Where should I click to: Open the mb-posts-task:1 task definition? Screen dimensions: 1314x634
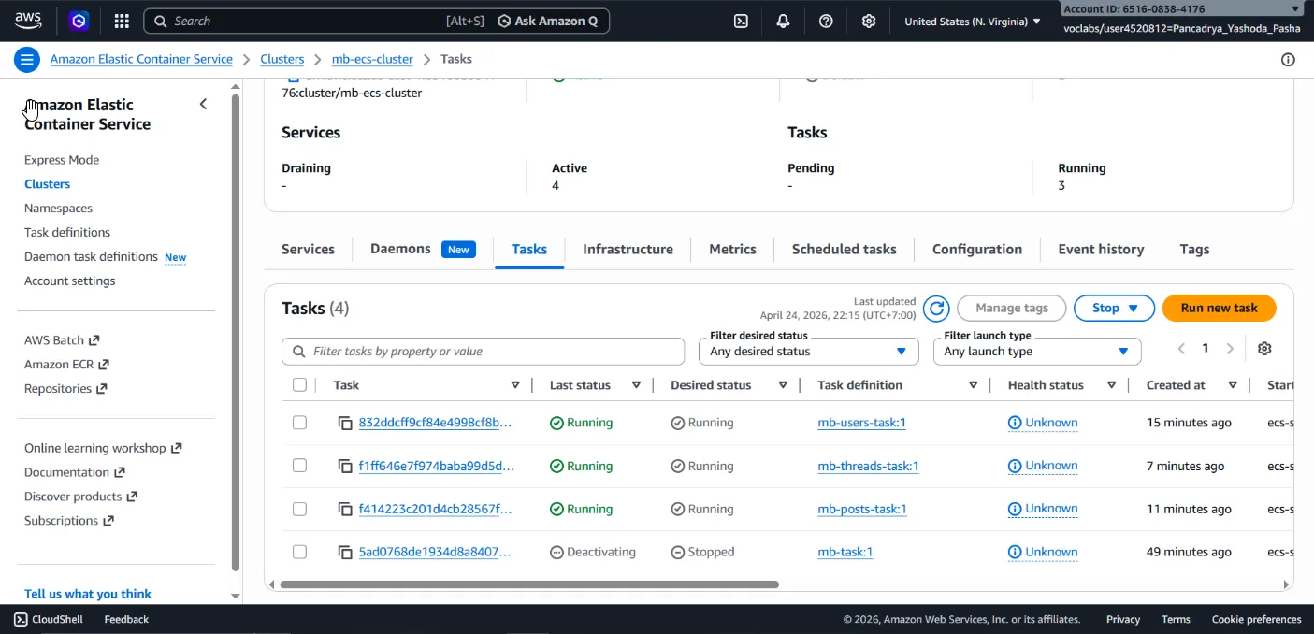pos(862,509)
